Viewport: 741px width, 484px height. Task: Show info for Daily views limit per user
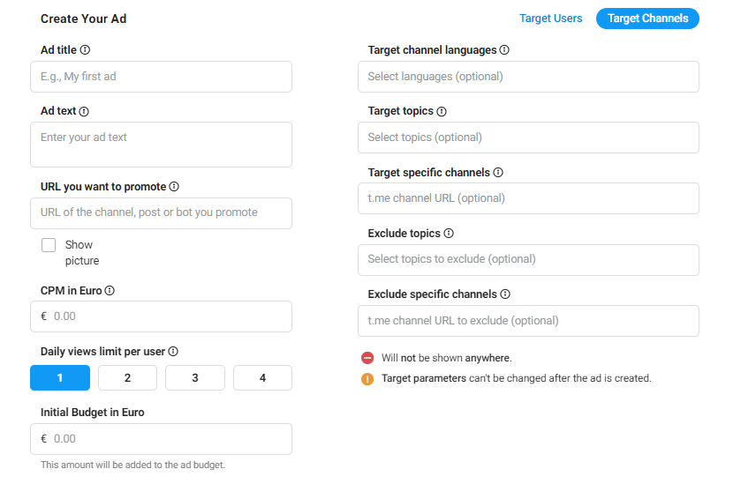173,352
